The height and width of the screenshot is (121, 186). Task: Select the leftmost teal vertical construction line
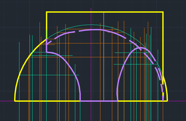(x=19, y=81)
